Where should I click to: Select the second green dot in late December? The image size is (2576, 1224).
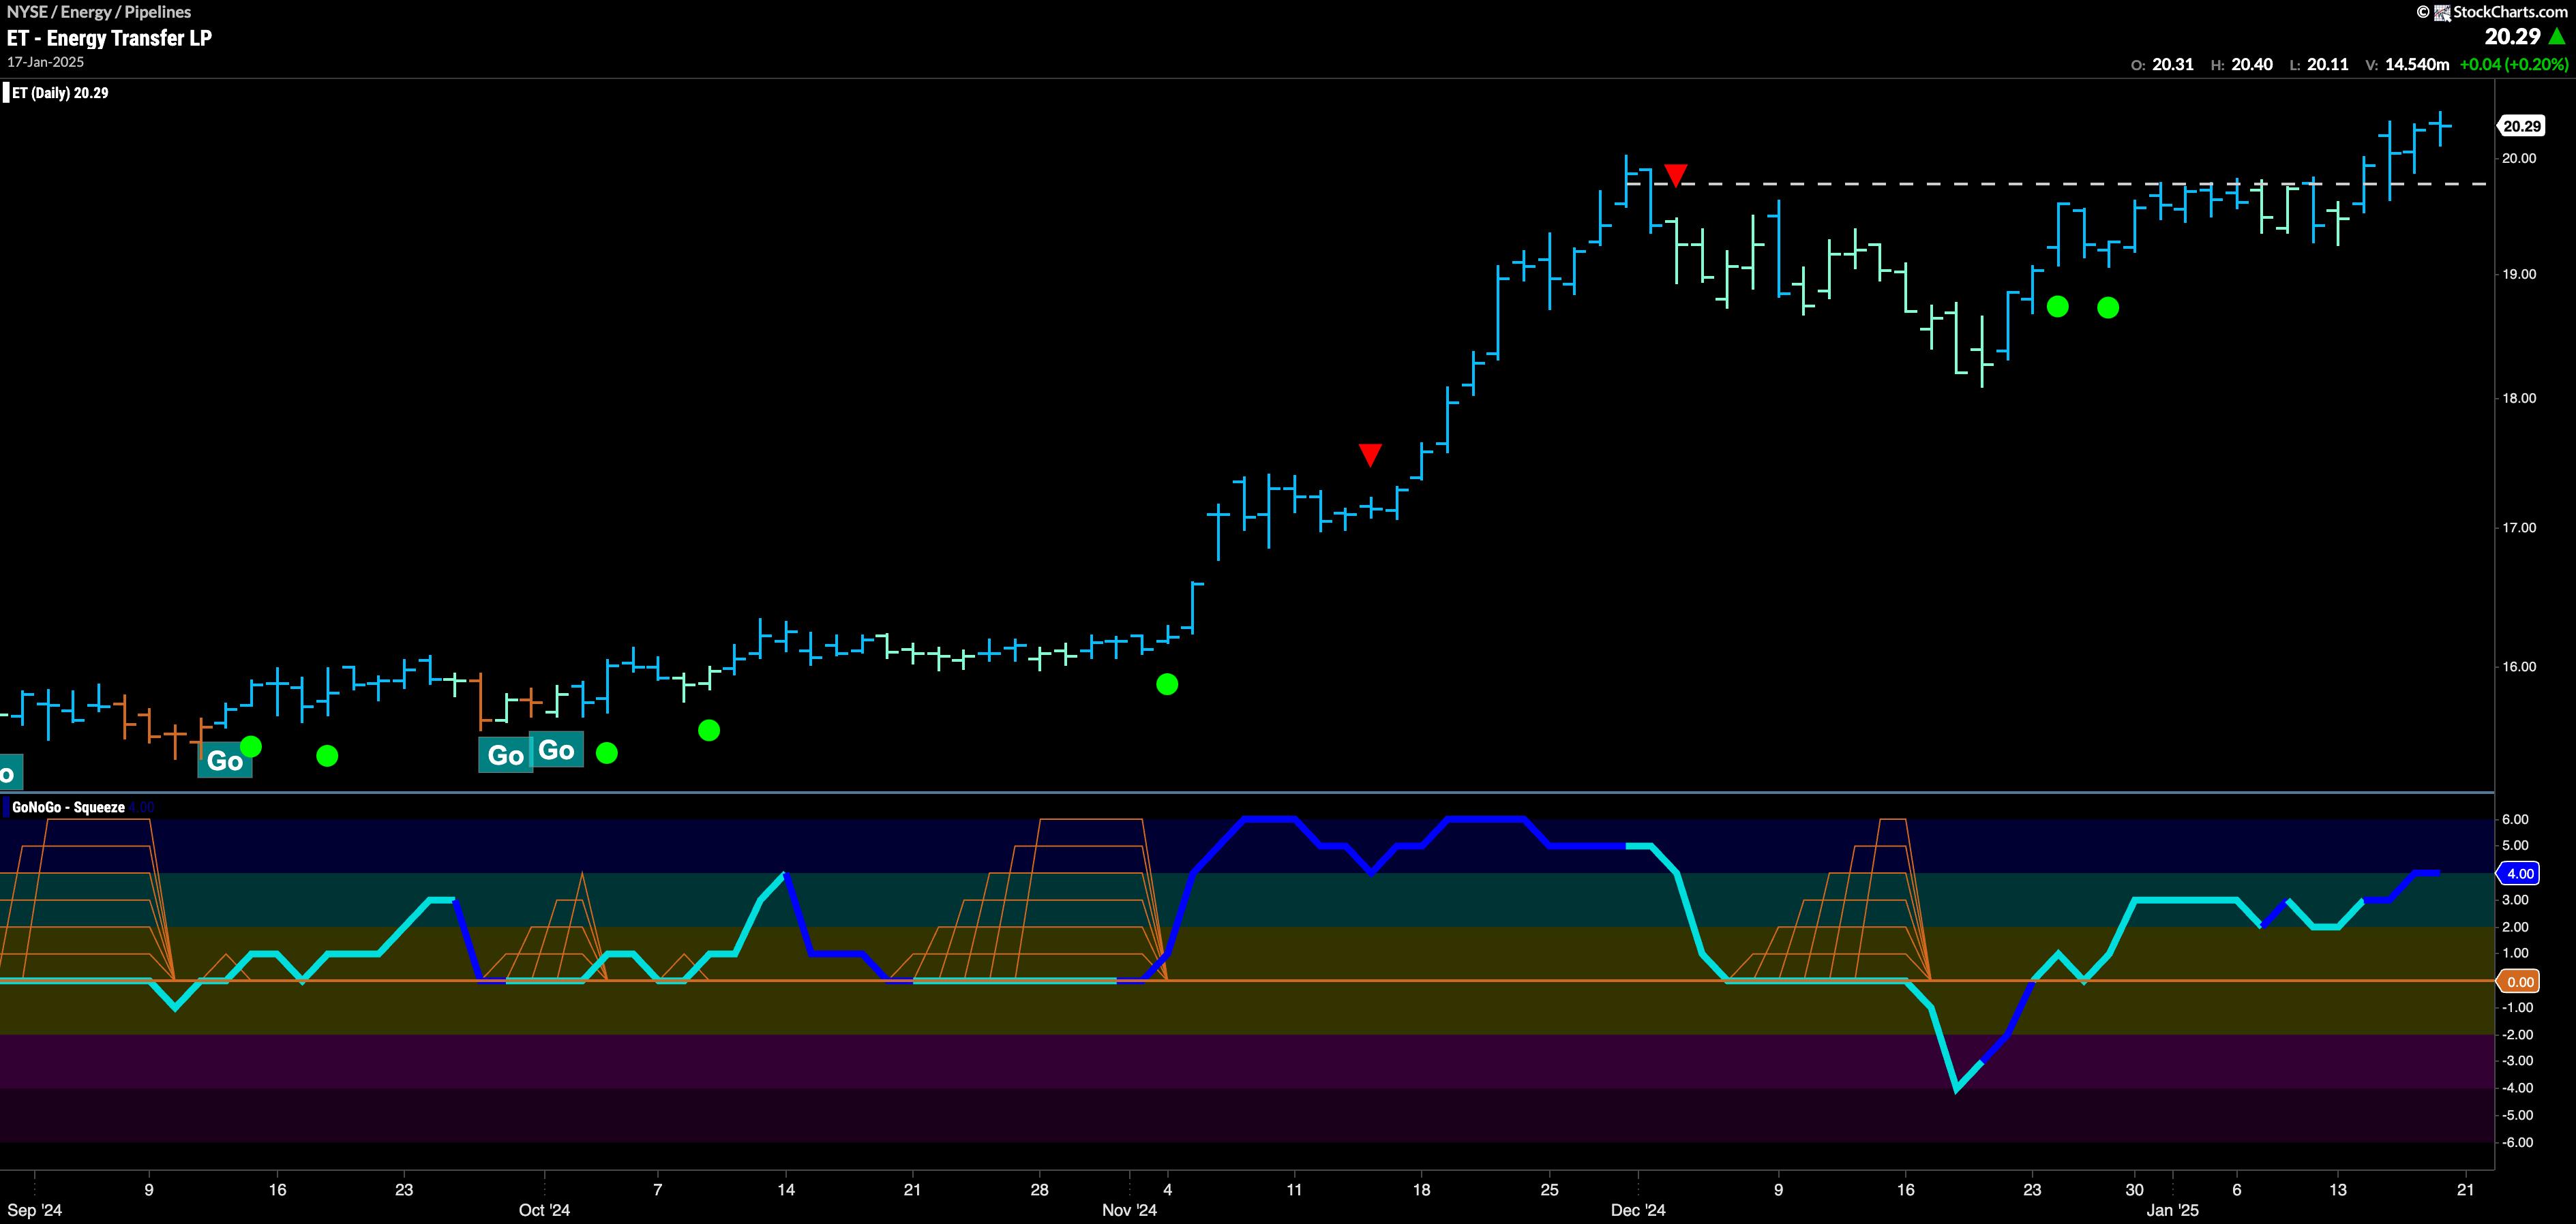point(2108,308)
